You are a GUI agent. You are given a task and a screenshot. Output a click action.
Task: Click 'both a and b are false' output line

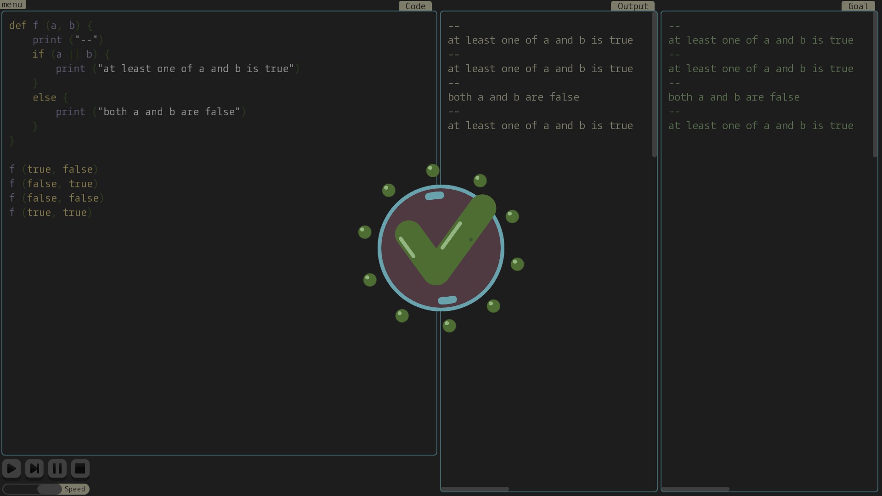click(513, 97)
